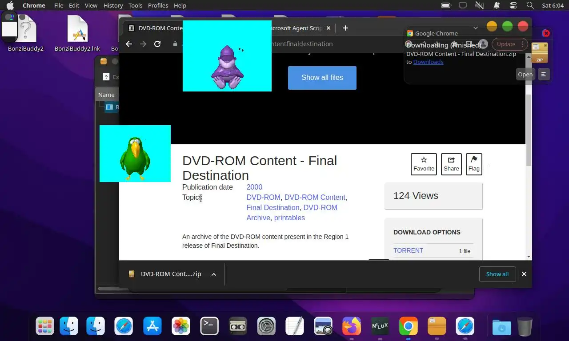
Task: Expand the tab search chevron in Chrome
Action: pyautogui.click(x=476, y=28)
